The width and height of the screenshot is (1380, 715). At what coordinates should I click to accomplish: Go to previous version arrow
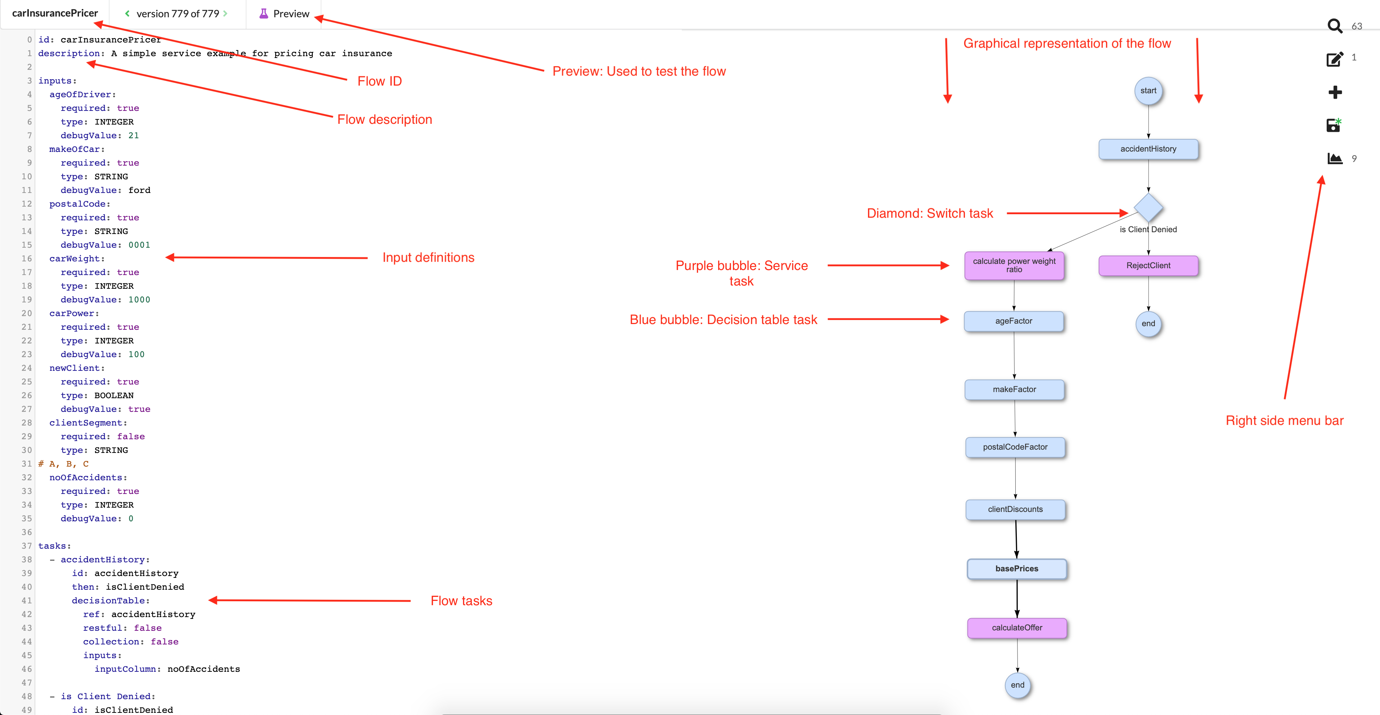[x=127, y=13]
